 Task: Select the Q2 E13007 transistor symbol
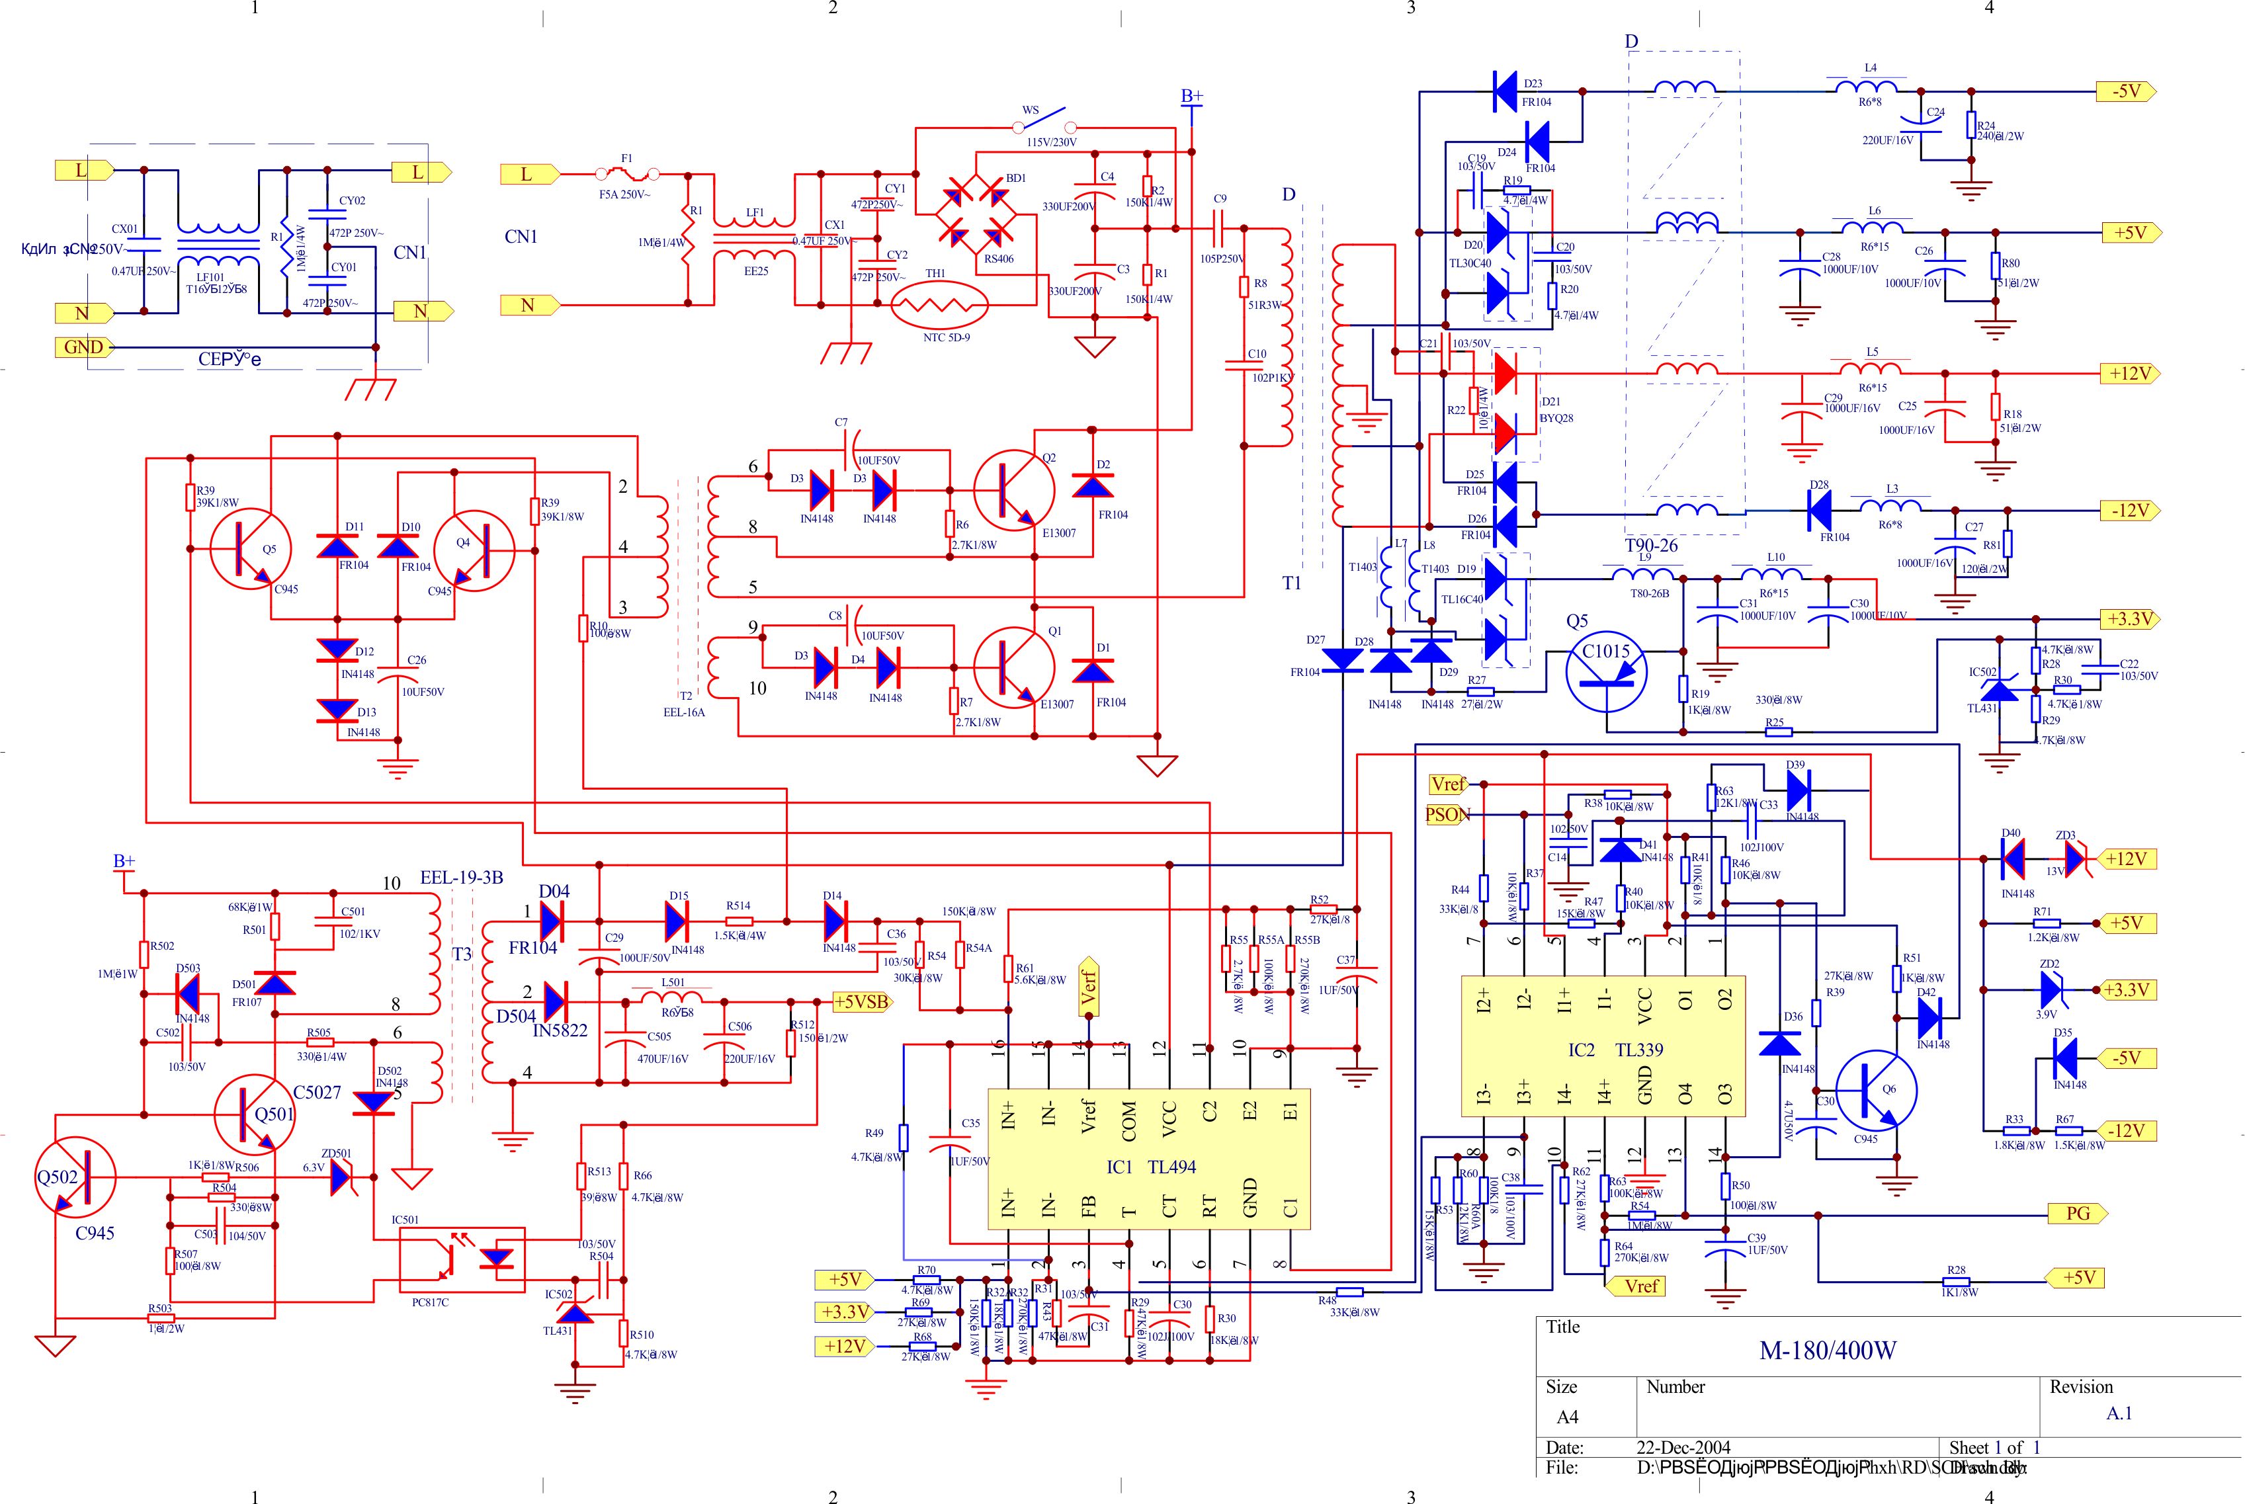1015,489
